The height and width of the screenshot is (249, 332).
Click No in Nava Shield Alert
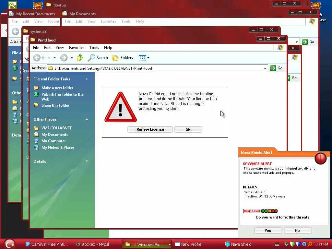point(298,231)
